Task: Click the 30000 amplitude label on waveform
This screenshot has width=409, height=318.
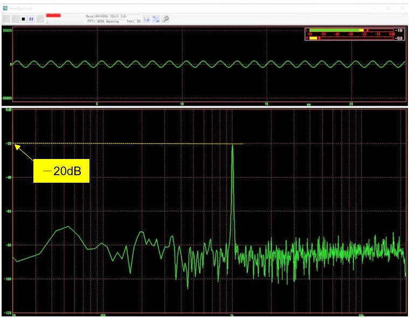Action: point(8,31)
